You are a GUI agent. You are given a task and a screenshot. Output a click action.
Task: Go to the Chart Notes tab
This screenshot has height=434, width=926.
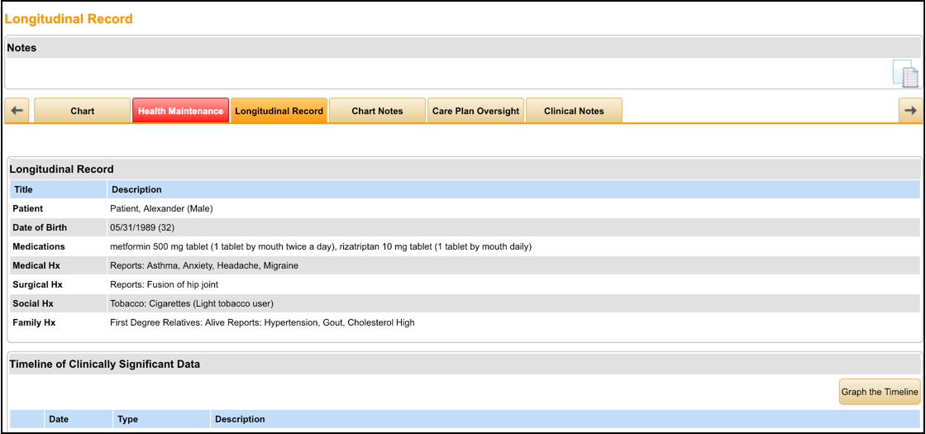377,111
